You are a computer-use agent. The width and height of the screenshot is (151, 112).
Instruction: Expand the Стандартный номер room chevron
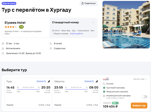[x=93, y=22]
